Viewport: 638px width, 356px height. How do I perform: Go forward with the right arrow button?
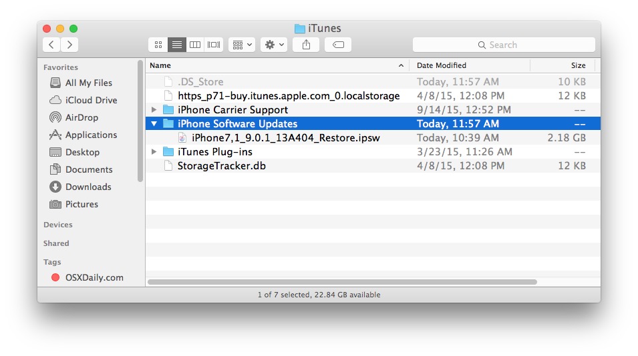coord(69,45)
